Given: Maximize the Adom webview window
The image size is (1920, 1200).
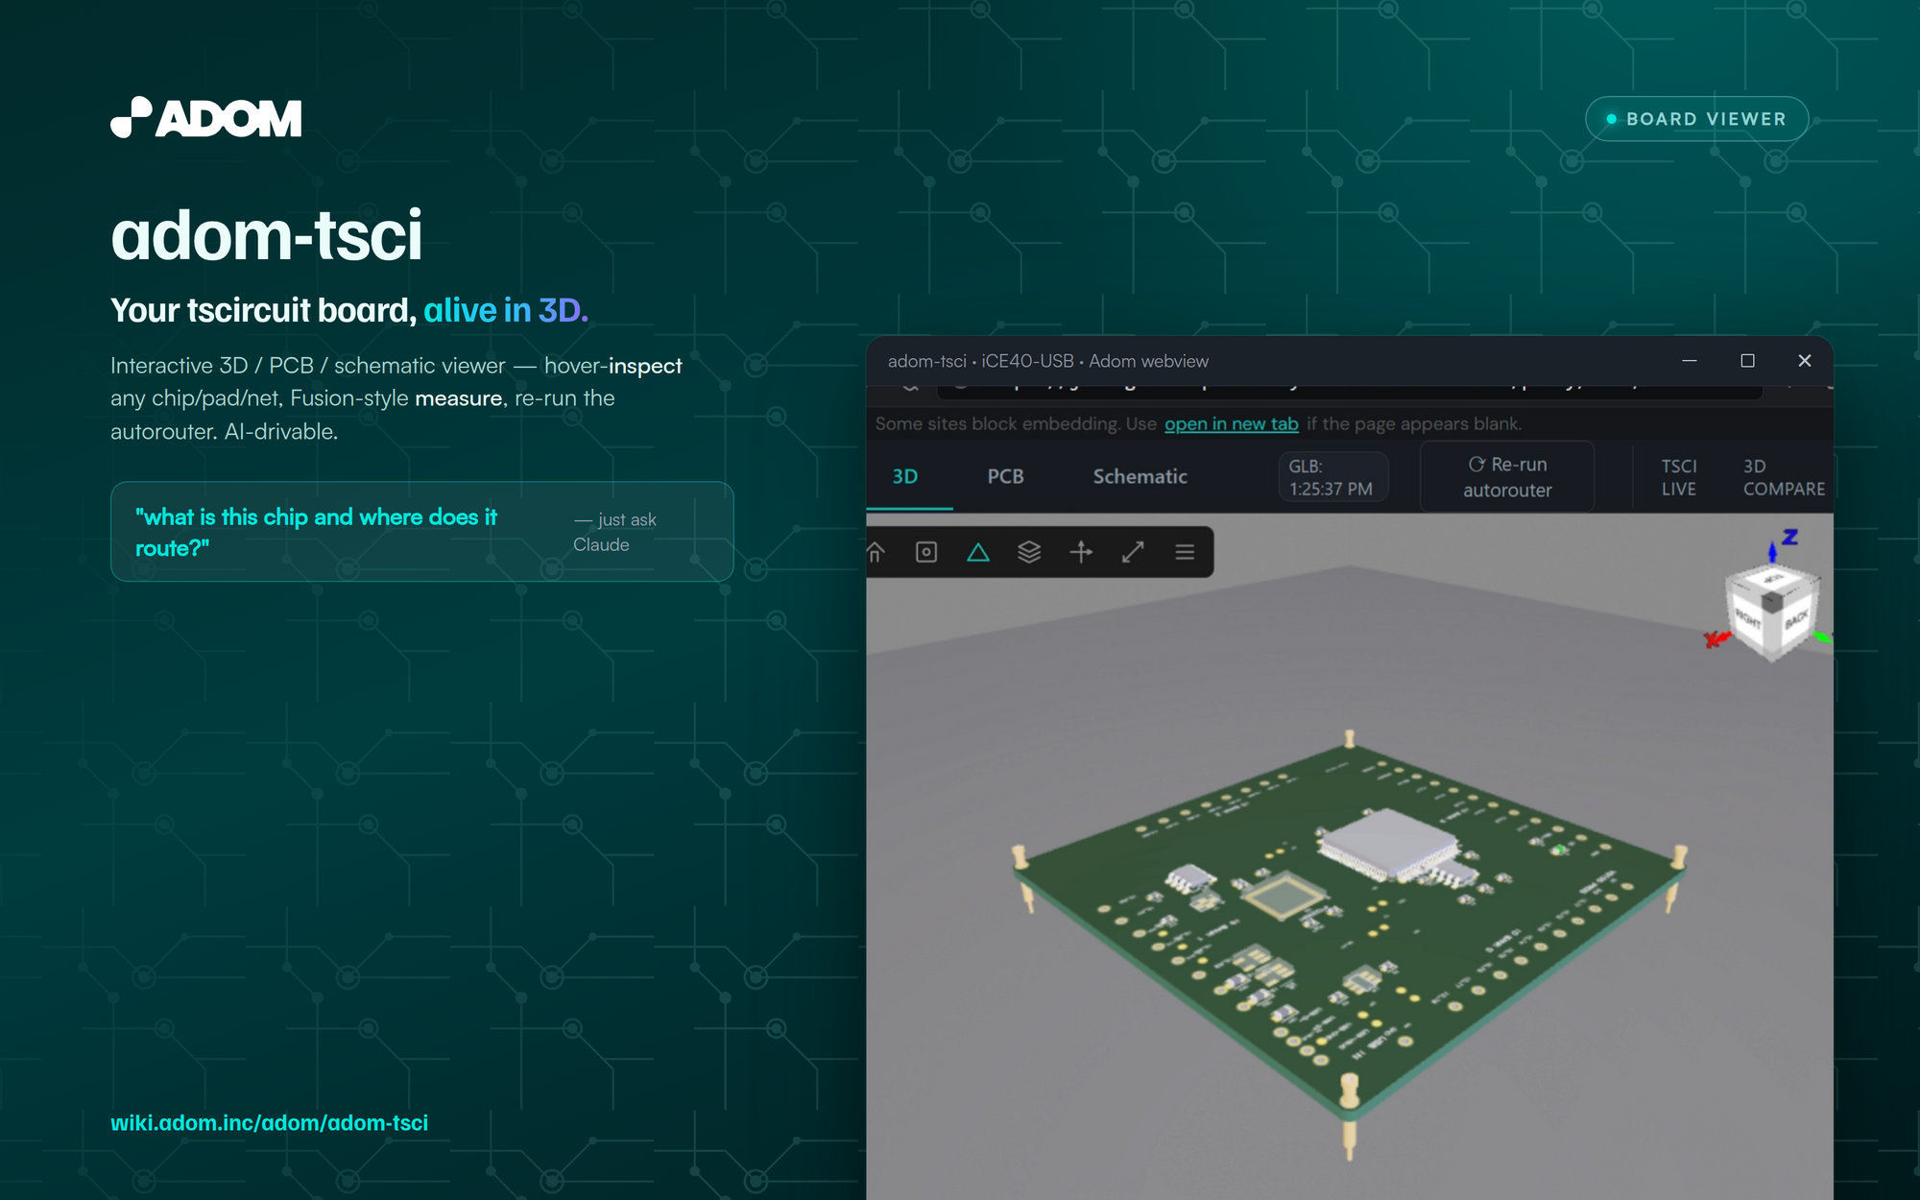Looking at the screenshot, I should [1747, 361].
